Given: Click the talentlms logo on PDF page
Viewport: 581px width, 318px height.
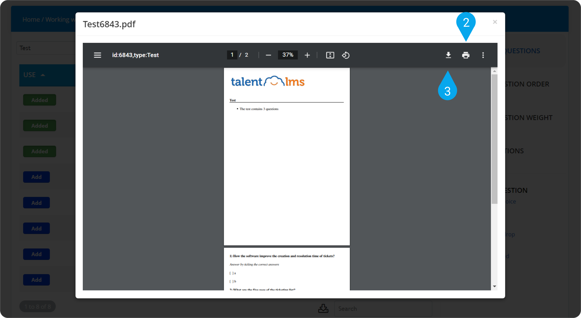Looking at the screenshot, I should coord(268,81).
